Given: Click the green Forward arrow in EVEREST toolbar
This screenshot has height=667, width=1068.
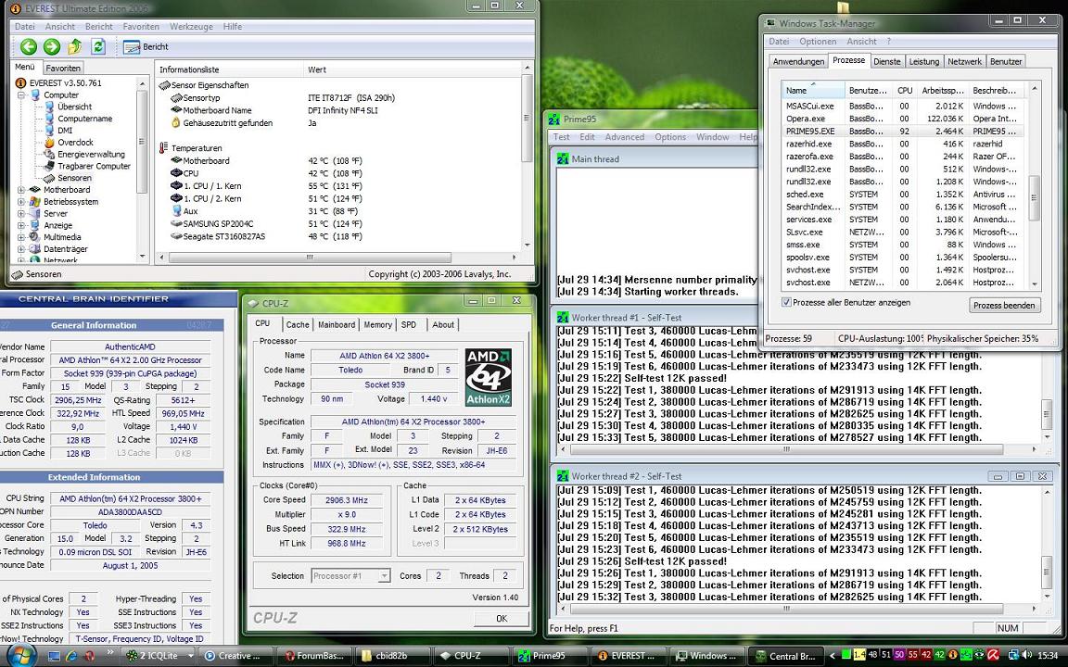Looking at the screenshot, I should tap(52, 46).
